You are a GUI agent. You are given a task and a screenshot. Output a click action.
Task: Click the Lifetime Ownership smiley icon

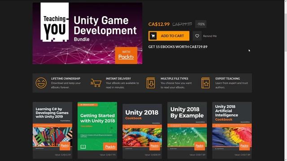point(41,83)
